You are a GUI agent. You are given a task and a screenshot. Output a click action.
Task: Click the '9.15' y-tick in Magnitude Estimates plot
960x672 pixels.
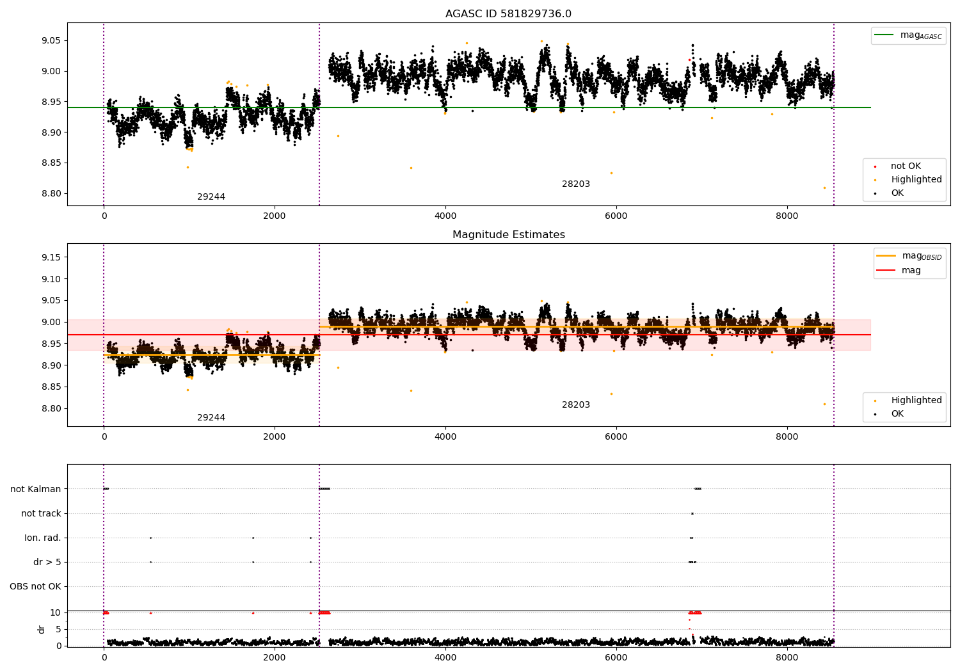(x=51, y=257)
